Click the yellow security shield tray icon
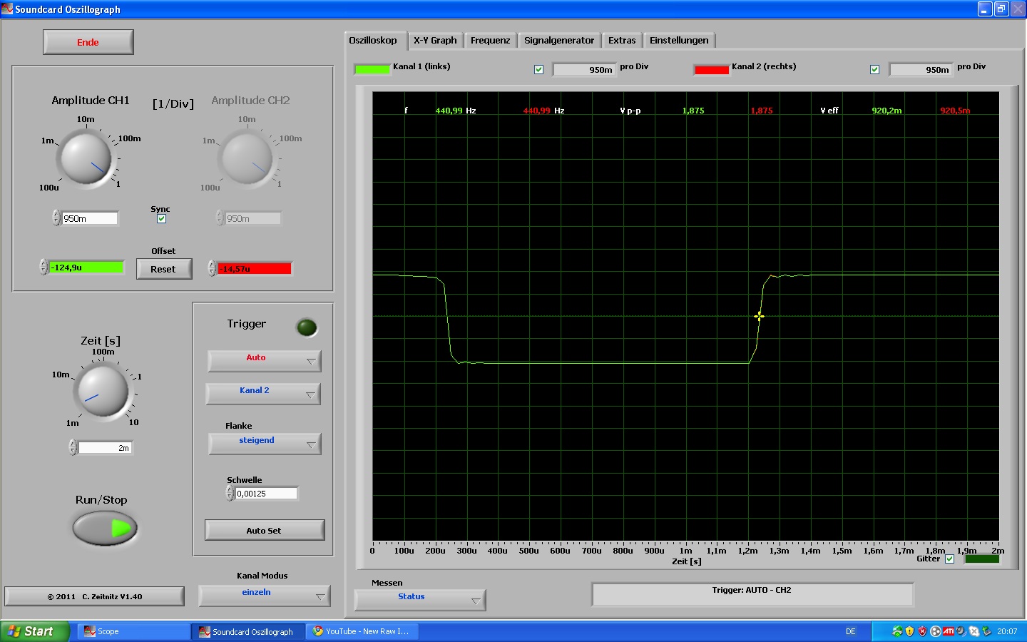This screenshot has width=1027, height=642. click(x=909, y=631)
